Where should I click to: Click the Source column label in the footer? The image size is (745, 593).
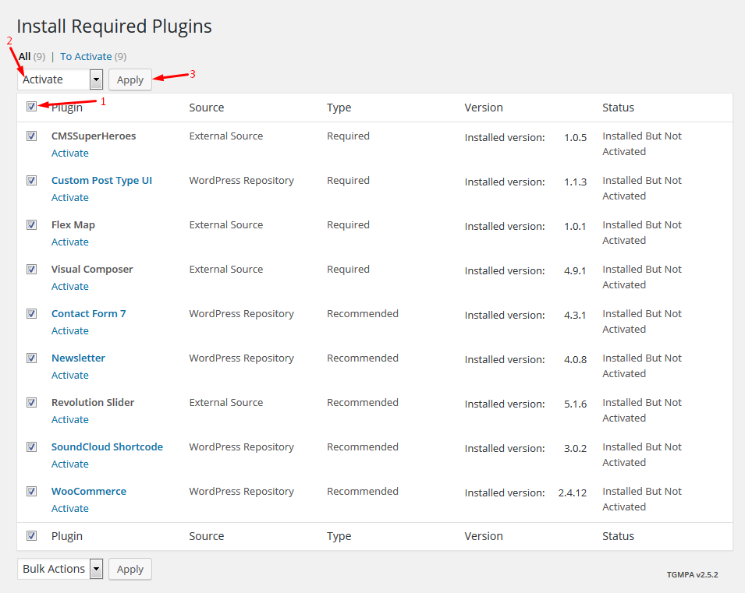[207, 536]
